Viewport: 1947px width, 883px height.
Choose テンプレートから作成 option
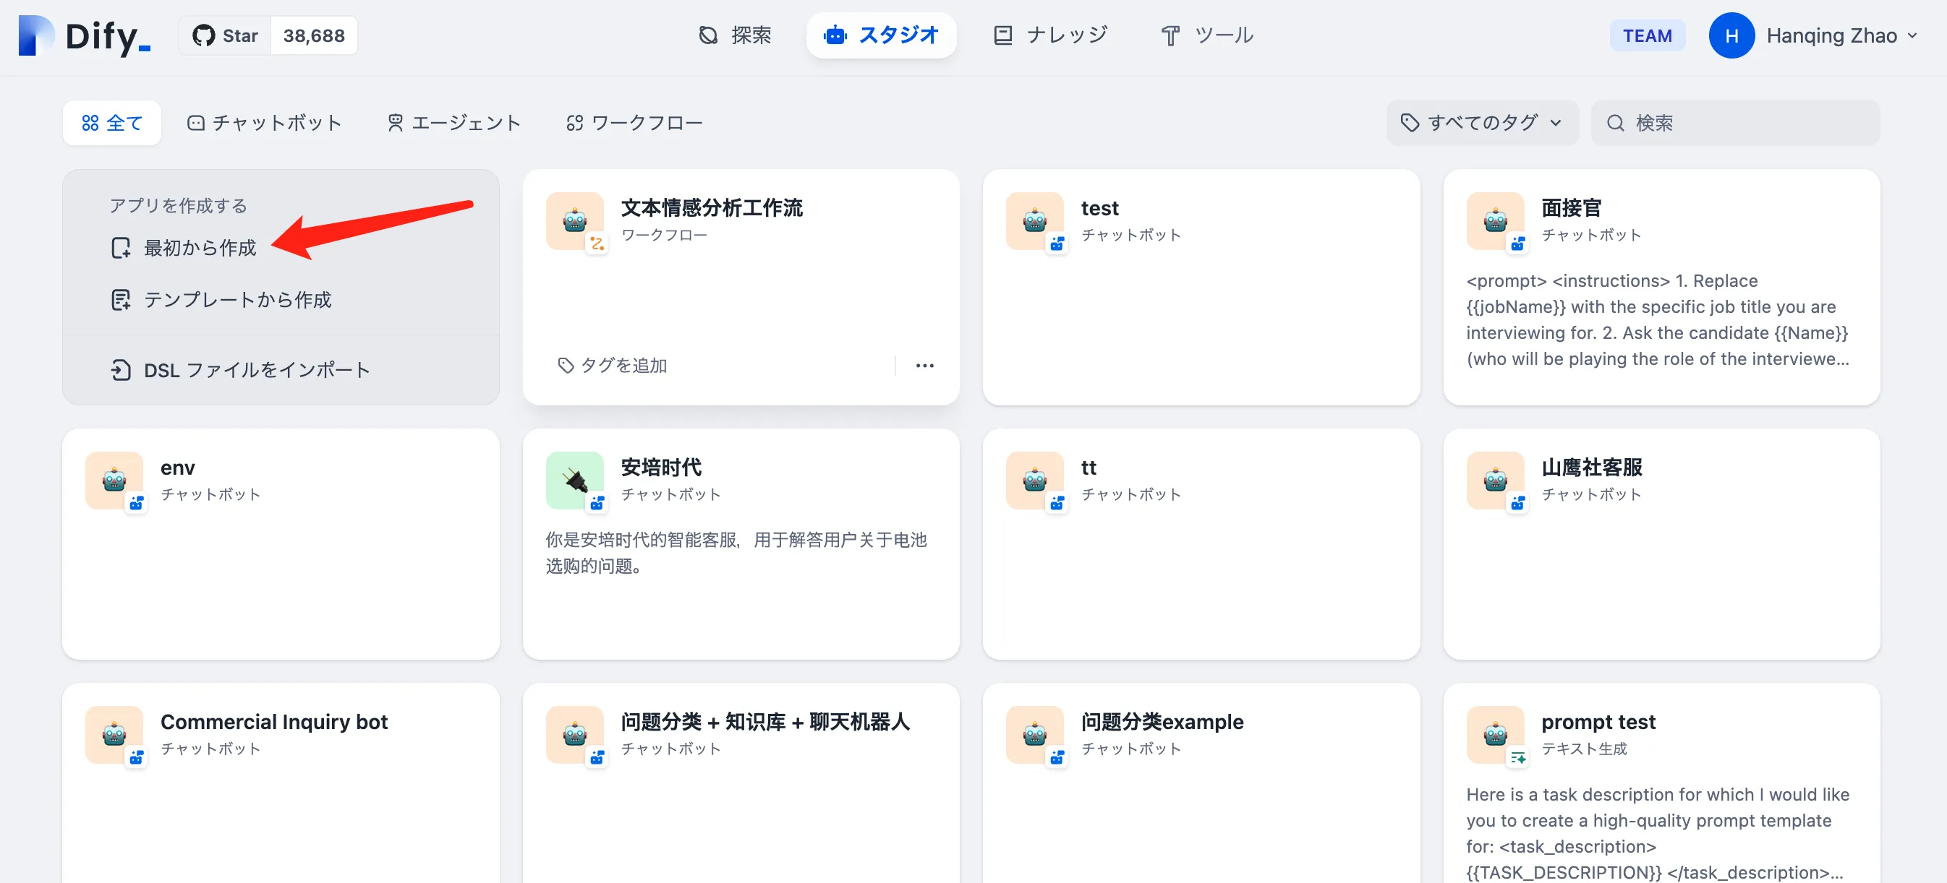(237, 300)
